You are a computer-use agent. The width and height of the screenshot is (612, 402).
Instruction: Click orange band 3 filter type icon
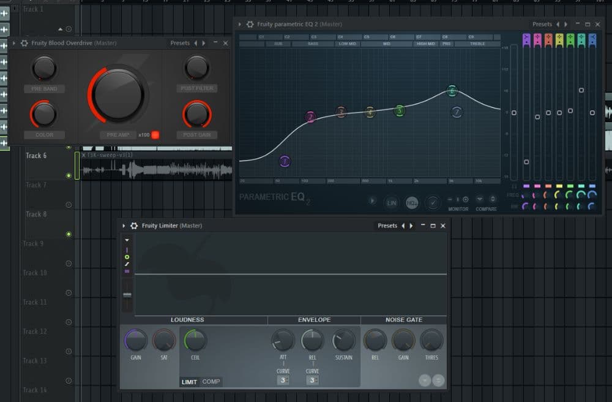pyautogui.click(x=548, y=39)
